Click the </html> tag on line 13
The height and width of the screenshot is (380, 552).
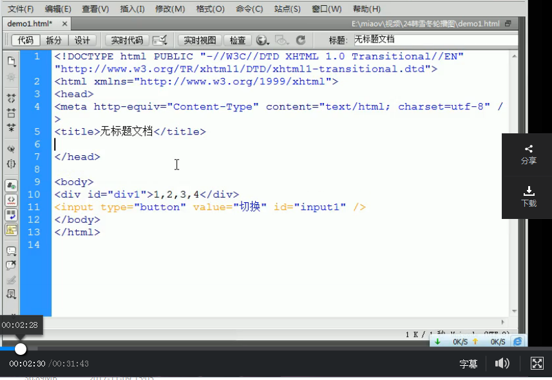(77, 232)
